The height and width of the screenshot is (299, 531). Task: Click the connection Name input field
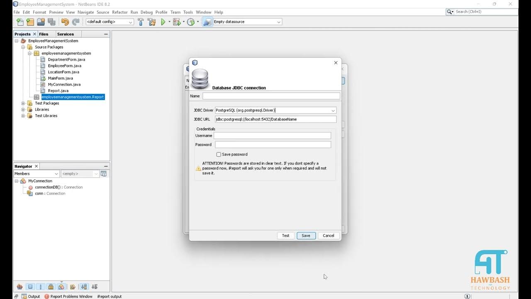tap(271, 96)
